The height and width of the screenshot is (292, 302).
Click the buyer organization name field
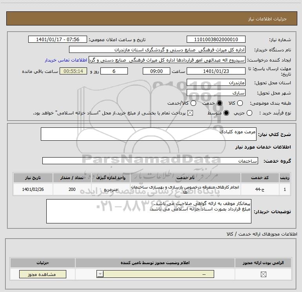click(x=157, y=49)
